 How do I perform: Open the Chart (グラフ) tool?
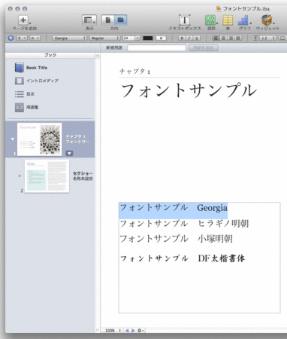244,20
